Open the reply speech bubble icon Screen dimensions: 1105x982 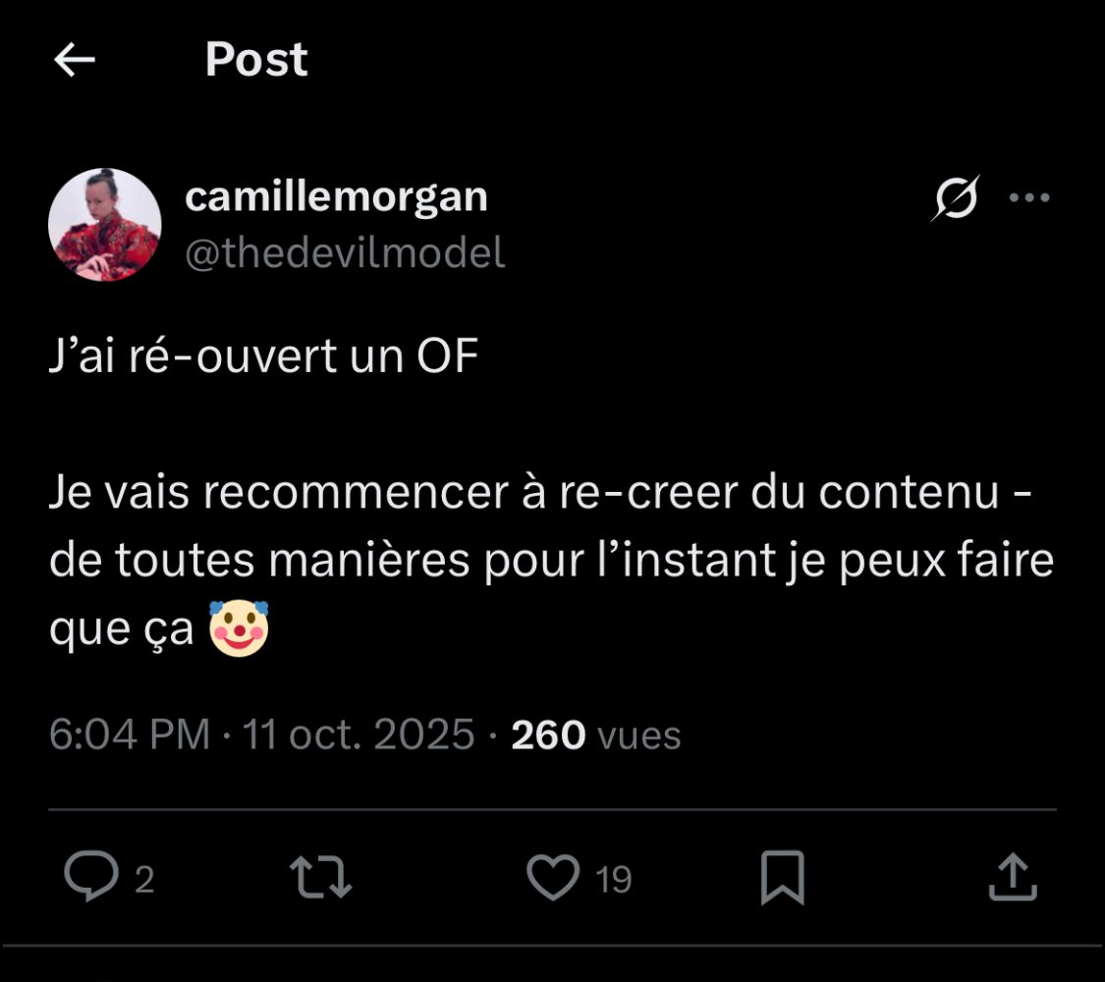point(91,877)
